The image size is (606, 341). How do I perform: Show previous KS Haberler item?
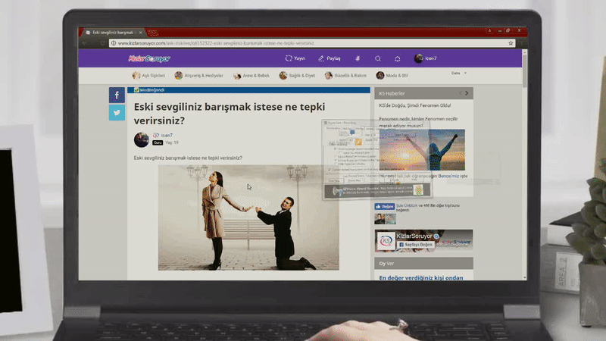[461, 93]
